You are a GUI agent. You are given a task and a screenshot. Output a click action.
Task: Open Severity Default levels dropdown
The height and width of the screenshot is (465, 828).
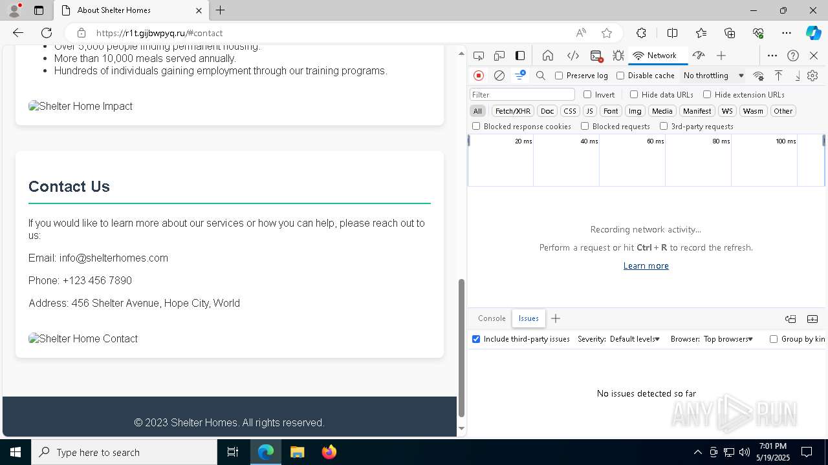coord(635,339)
